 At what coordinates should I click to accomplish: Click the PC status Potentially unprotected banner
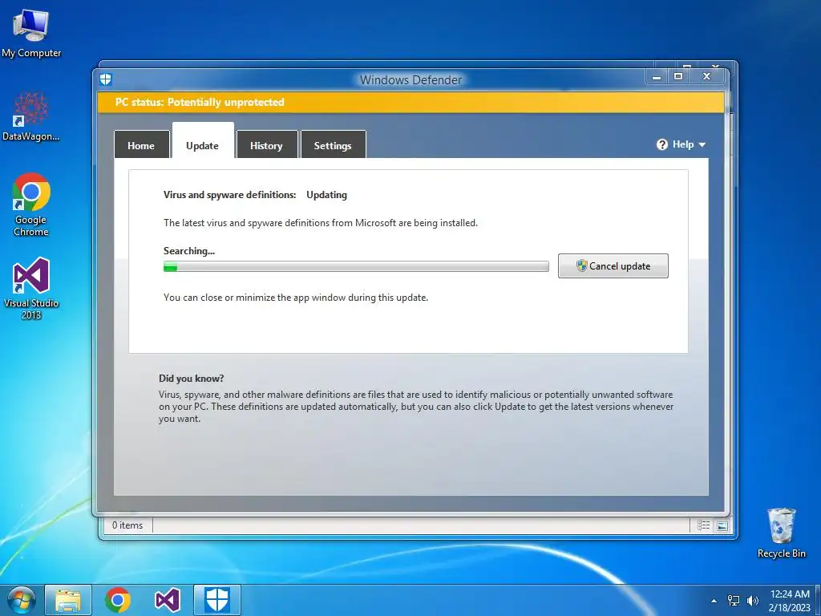coord(410,102)
